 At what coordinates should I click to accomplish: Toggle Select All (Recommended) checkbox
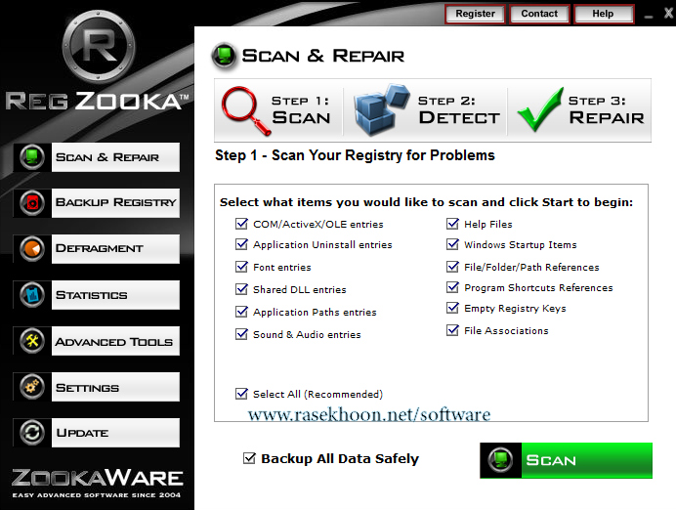(241, 394)
